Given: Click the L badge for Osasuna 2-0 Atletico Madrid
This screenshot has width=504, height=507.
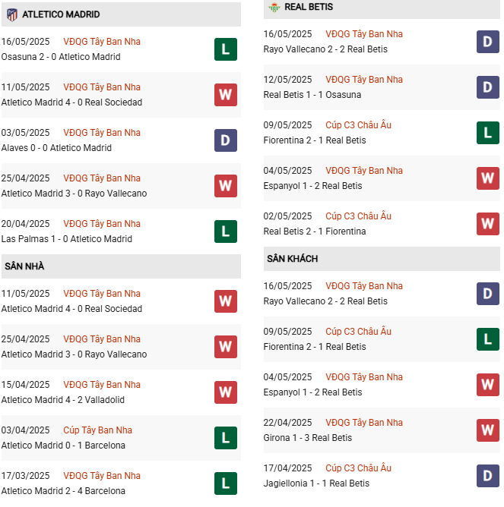Looking at the screenshot, I should (x=226, y=49).
